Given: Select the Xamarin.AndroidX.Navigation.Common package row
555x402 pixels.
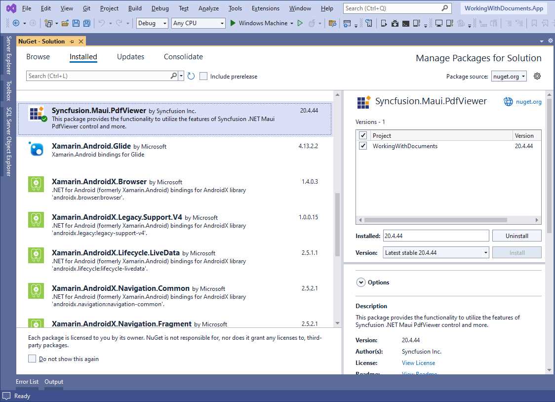Looking at the screenshot, I should [175, 296].
